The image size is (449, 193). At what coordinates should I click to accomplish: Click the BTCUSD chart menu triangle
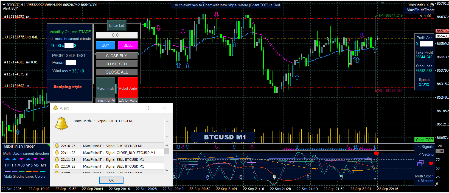coord(4,5)
